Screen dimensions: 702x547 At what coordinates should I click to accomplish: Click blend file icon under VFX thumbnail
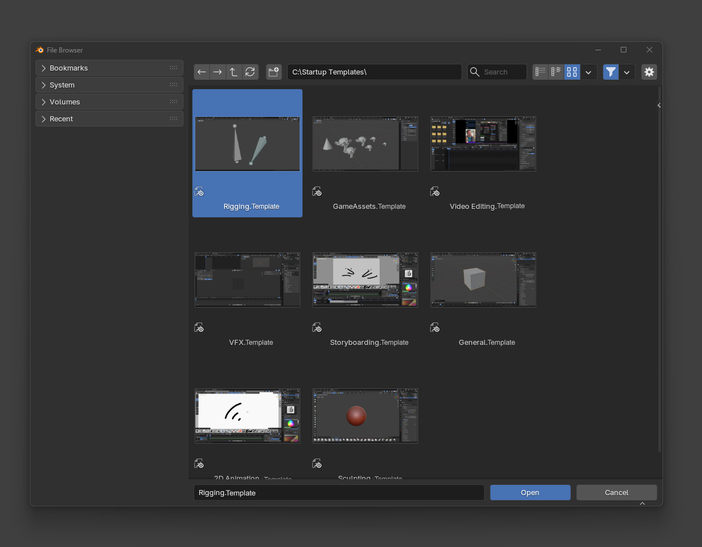pyautogui.click(x=199, y=328)
